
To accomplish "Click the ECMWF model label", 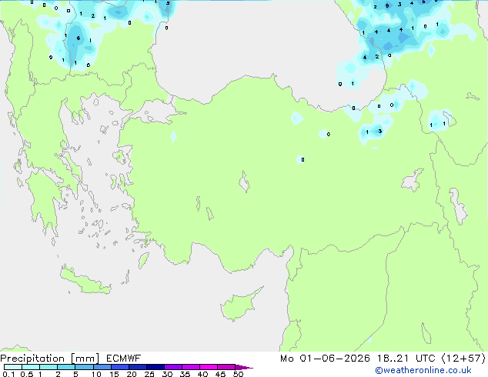I will coord(124,359).
